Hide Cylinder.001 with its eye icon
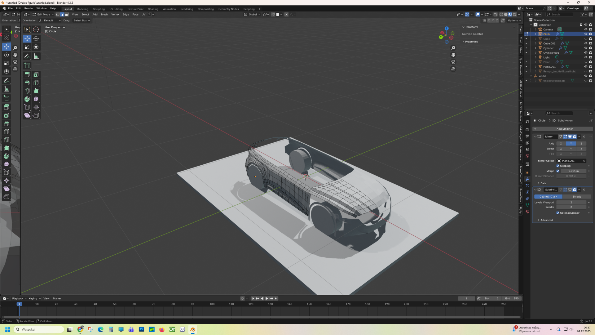The height and width of the screenshot is (335, 595). pyautogui.click(x=585, y=53)
